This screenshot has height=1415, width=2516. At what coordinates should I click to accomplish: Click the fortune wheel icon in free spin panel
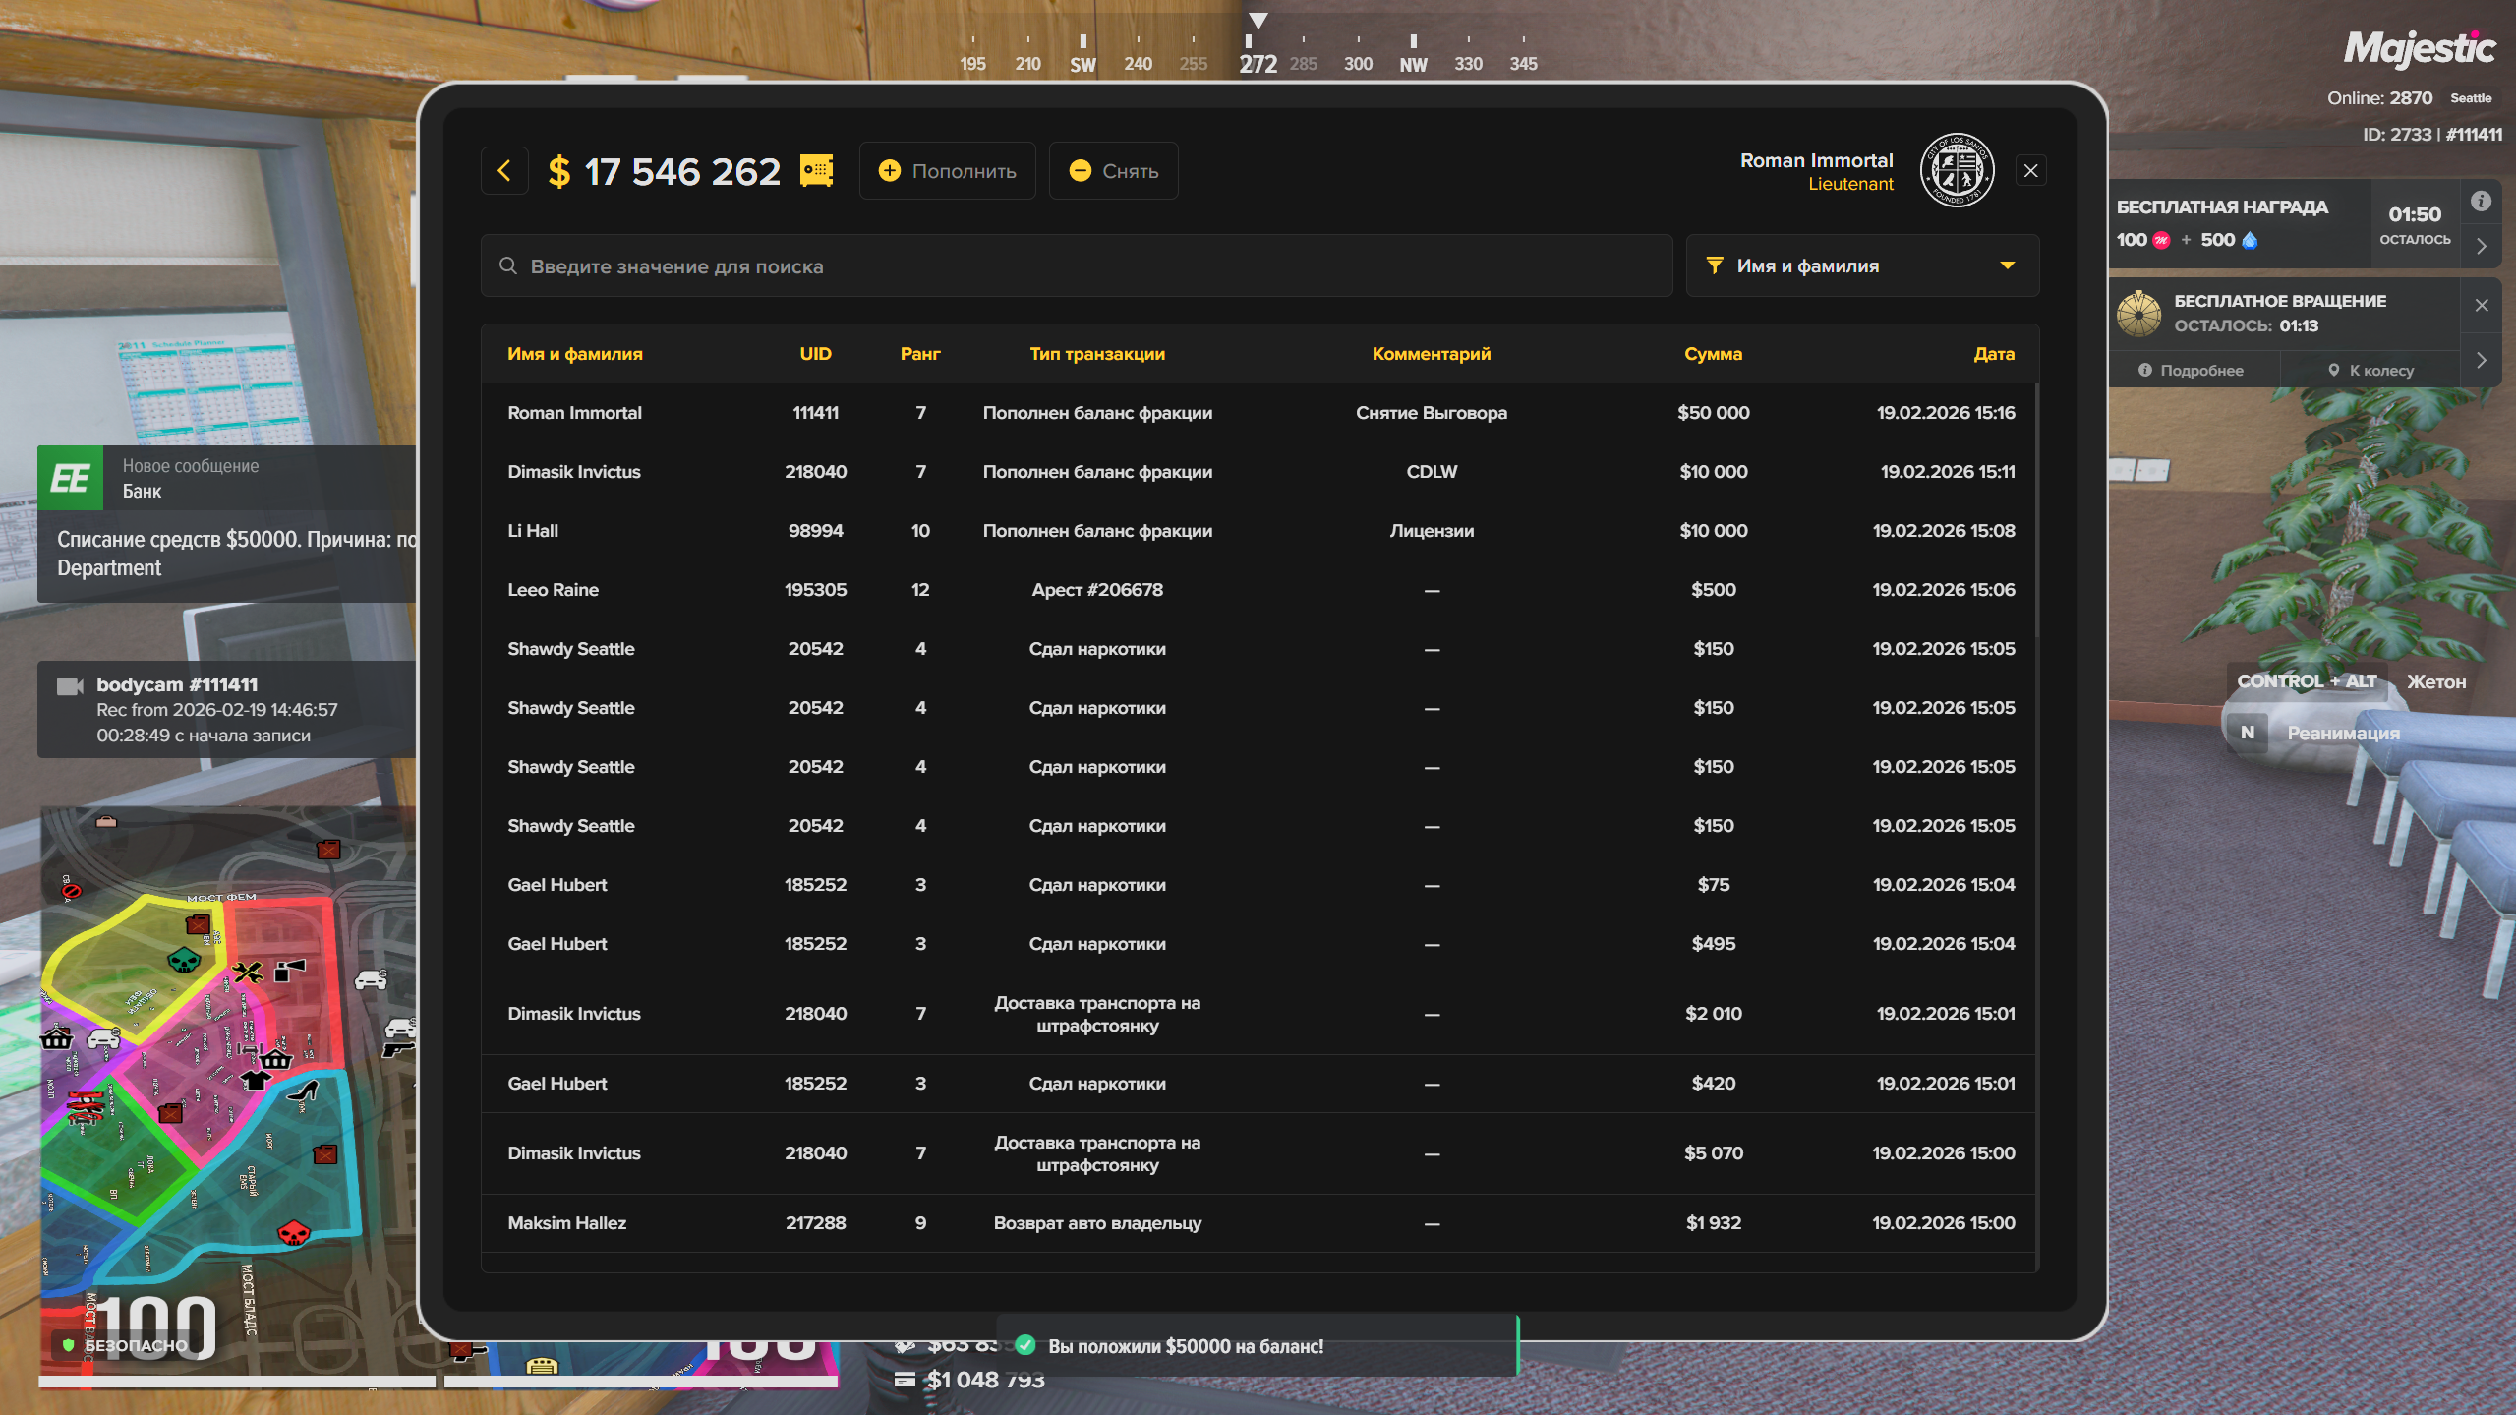(2139, 314)
